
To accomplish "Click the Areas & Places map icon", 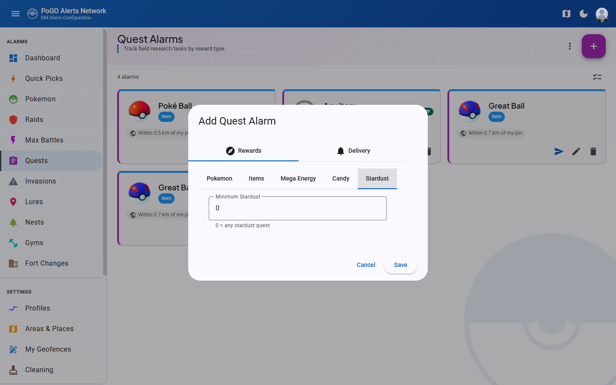I will [13, 329].
